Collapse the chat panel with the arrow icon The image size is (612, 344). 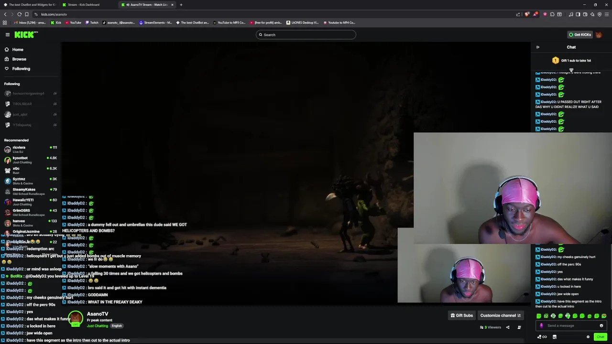tap(538, 47)
